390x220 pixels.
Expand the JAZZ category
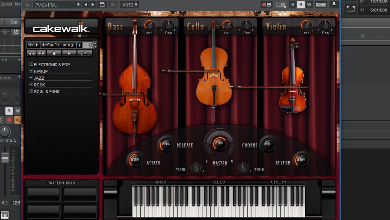coord(31,77)
